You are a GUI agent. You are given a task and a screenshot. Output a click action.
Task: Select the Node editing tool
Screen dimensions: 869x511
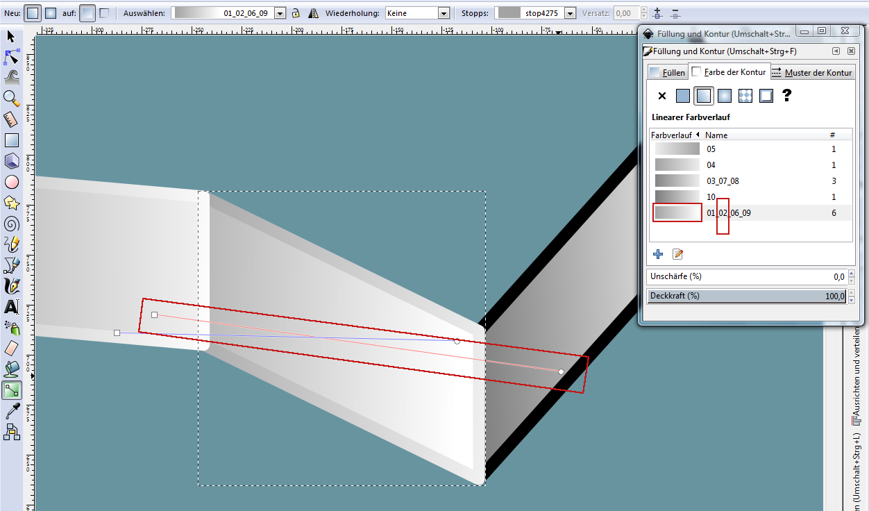pos(12,57)
